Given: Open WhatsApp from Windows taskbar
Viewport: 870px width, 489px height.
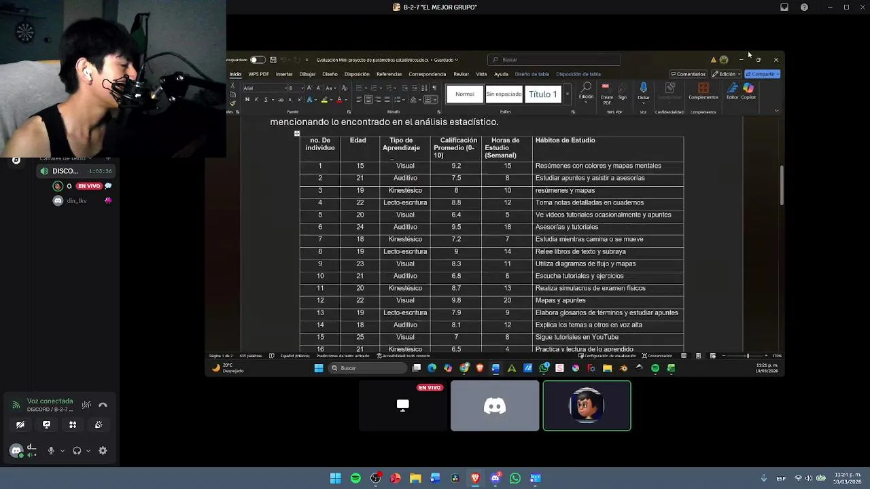Looking at the screenshot, I should (515, 478).
